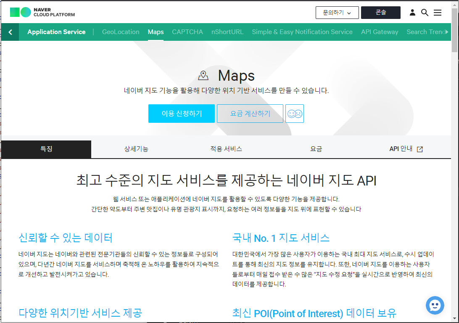This screenshot has height=323, width=459.
Task: Open Simple & Easy Notification Service tab
Action: [302, 32]
